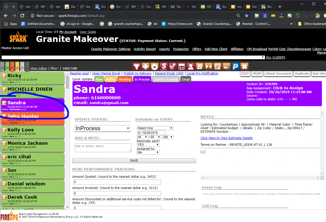Click the checkmark tasks toolbar icon
Screen dimensions: 326x222
[x=173, y=67]
